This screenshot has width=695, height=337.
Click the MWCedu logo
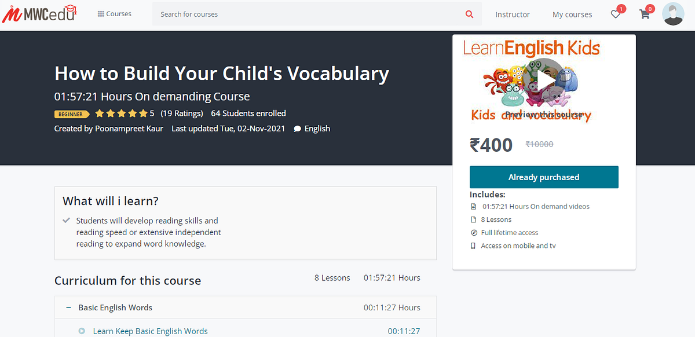point(39,12)
